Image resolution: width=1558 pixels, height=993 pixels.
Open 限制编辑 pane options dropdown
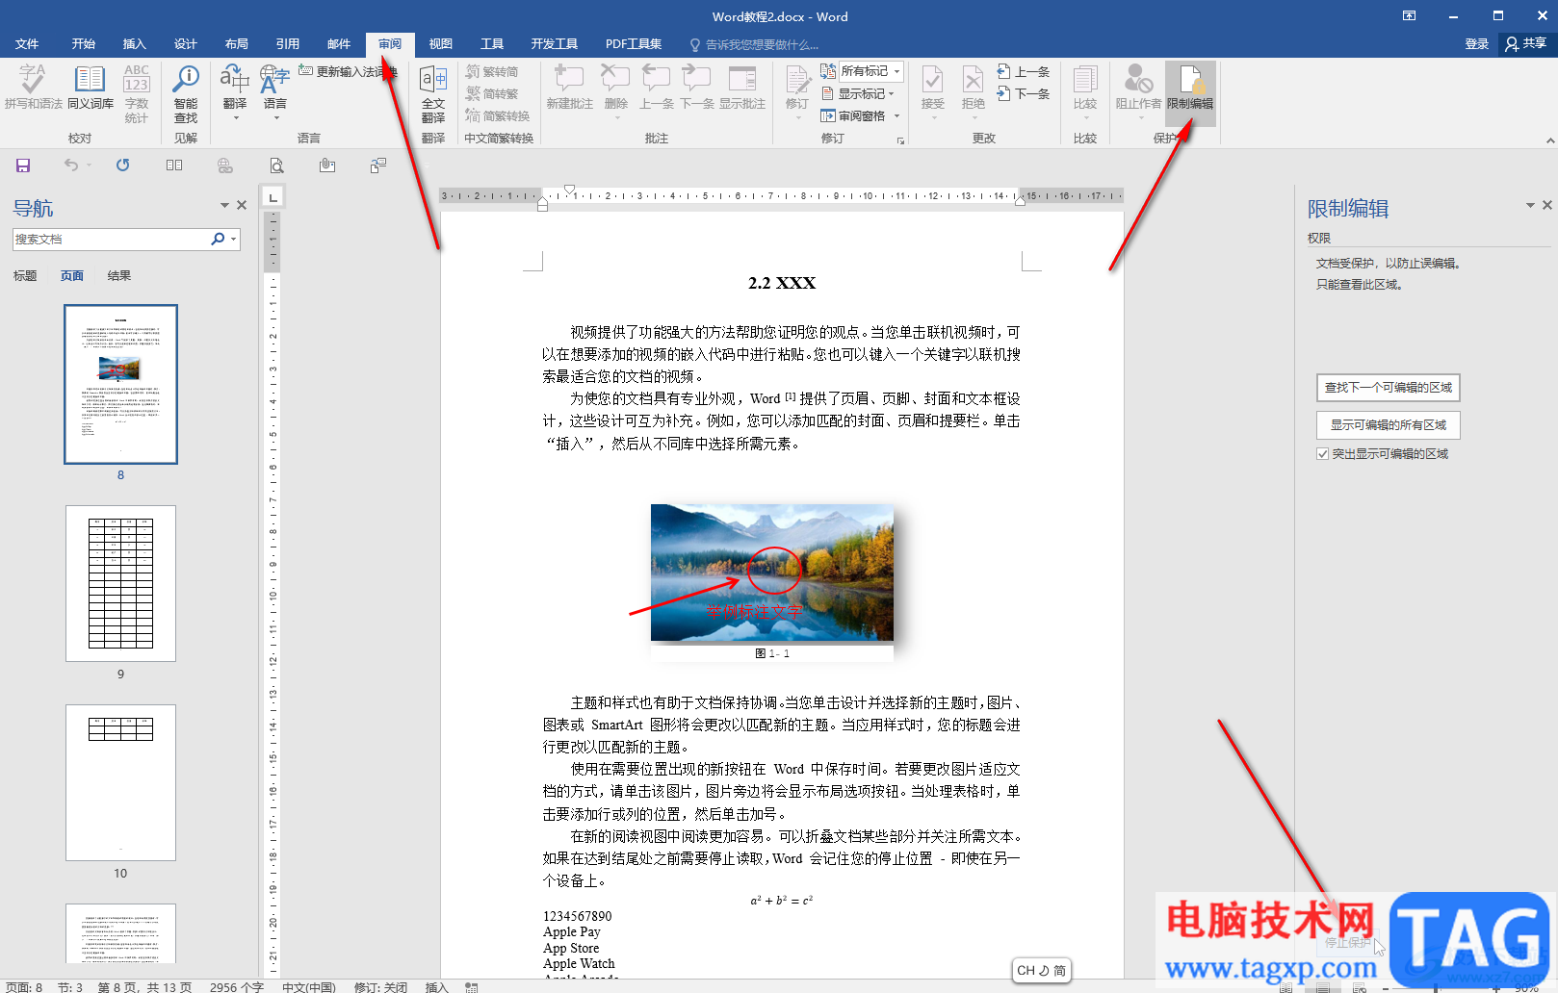pos(1530,205)
